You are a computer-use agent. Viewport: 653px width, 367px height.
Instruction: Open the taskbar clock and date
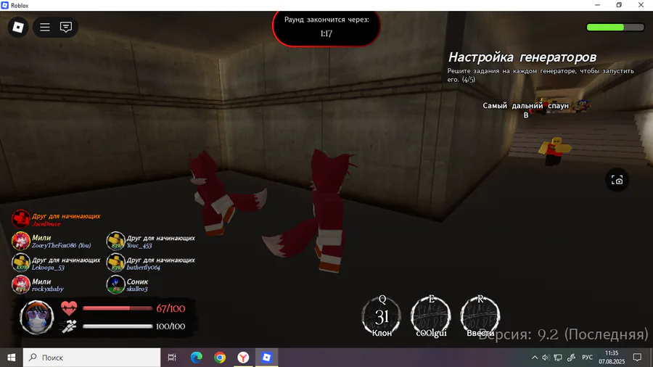[612, 358]
